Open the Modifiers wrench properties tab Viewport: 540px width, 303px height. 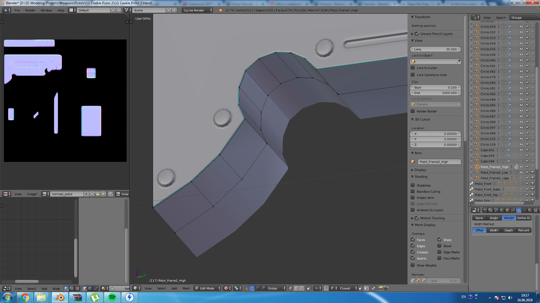coord(519,210)
